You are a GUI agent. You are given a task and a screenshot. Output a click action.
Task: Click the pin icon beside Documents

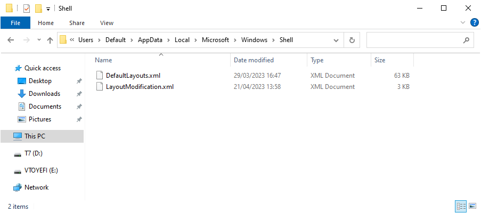click(79, 106)
